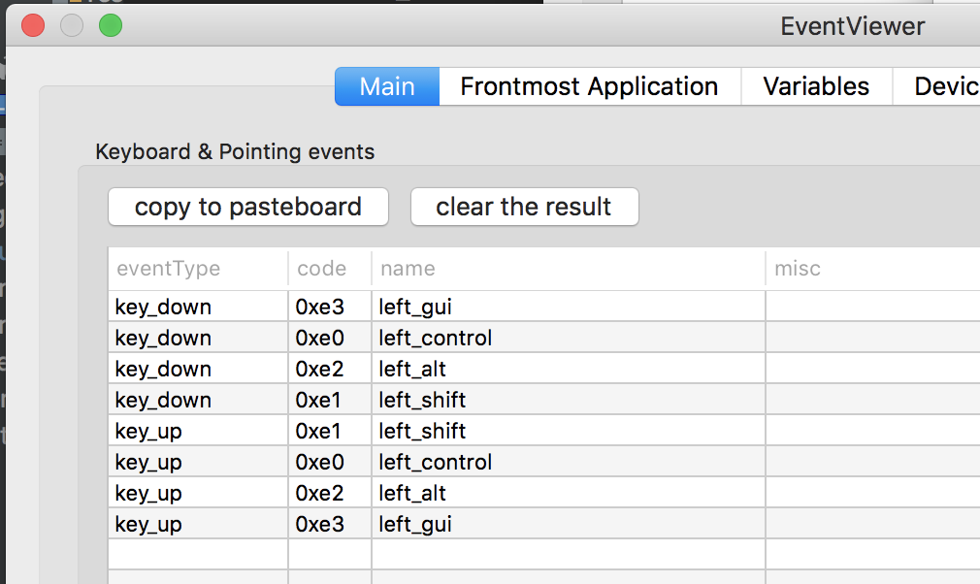Click the eventType column header
This screenshot has height=584, width=980.
[158, 269]
